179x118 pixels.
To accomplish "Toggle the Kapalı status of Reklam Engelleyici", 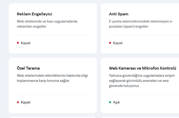I will point(26,43).
